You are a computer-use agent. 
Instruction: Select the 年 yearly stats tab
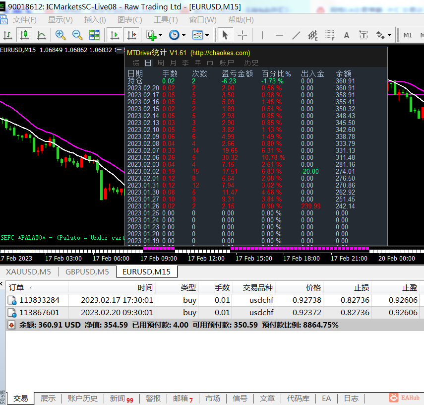coord(198,63)
